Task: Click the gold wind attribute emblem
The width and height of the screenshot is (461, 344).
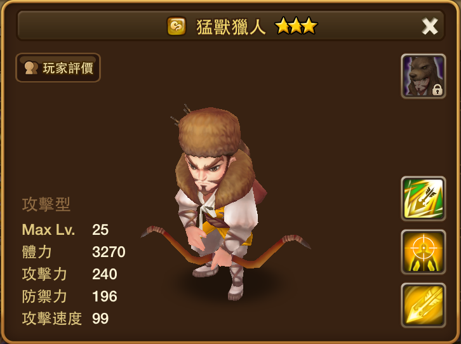Action: tap(177, 26)
